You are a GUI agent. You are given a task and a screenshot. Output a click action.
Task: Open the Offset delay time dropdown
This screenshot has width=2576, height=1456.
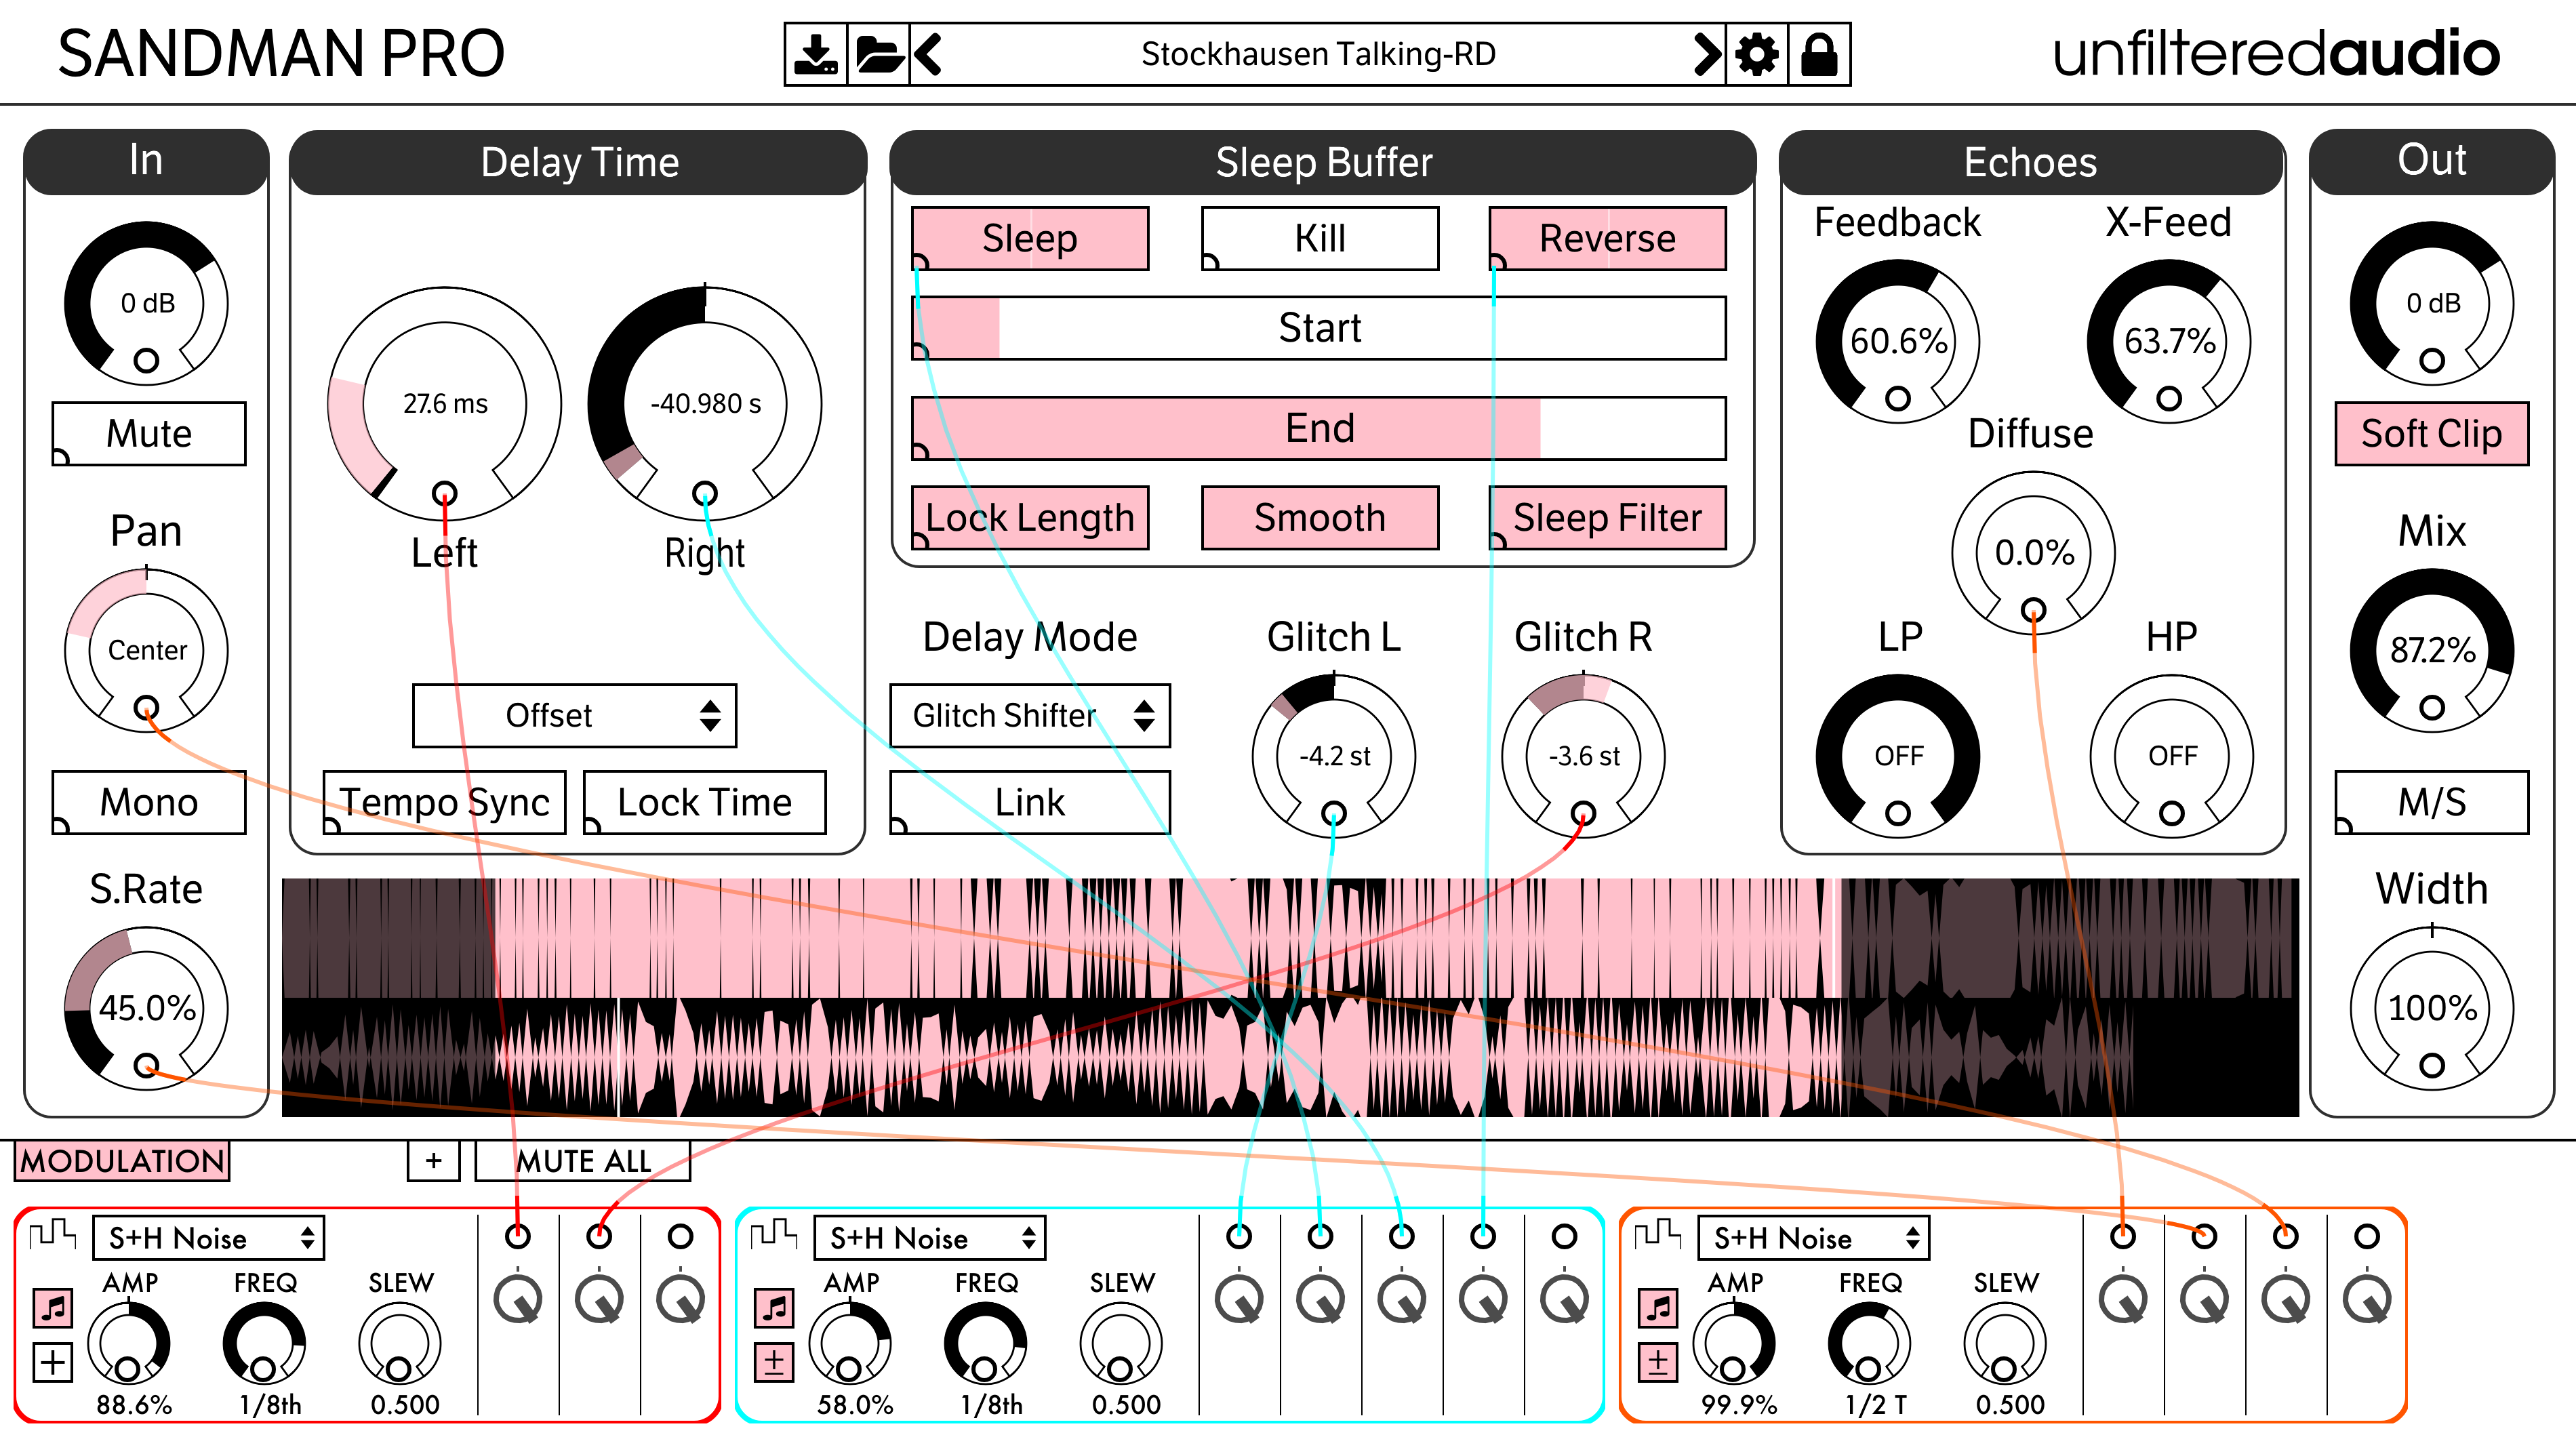575,716
